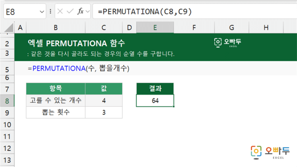Image resolution: width=297 pixels, height=167 pixels.
Task: Click the '결과' header cell
Action: point(155,89)
